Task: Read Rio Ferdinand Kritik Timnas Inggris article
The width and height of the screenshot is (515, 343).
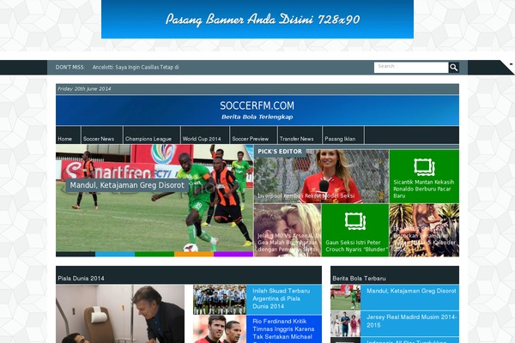Action: click(283, 329)
